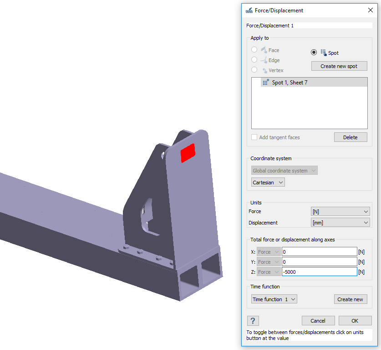The height and width of the screenshot is (350, 381).
Task: Enable Add tangent faces checkbox
Action: [254, 137]
